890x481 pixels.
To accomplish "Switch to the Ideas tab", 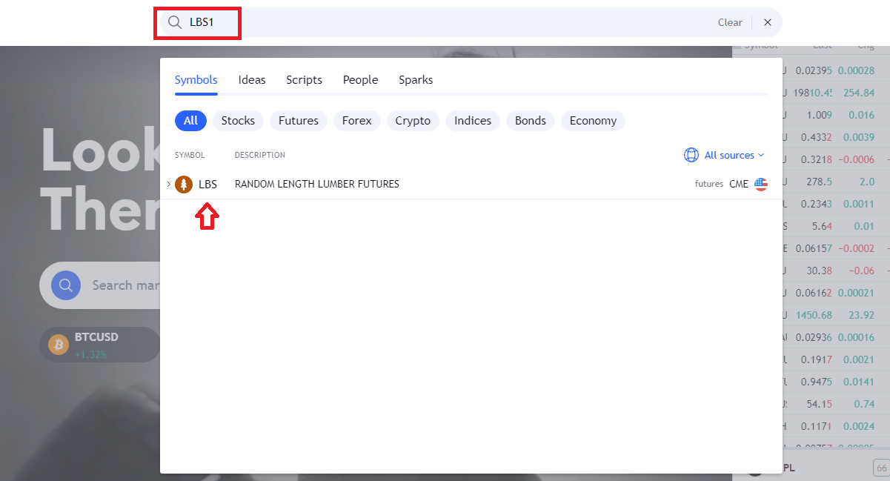I will [x=252, y=80].
